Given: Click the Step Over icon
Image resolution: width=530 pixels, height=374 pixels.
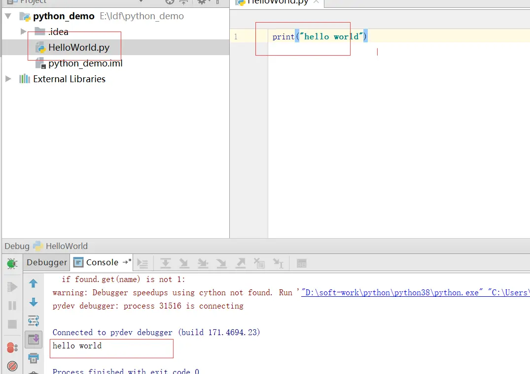Looking at the screenshot, I should [165, 263].
